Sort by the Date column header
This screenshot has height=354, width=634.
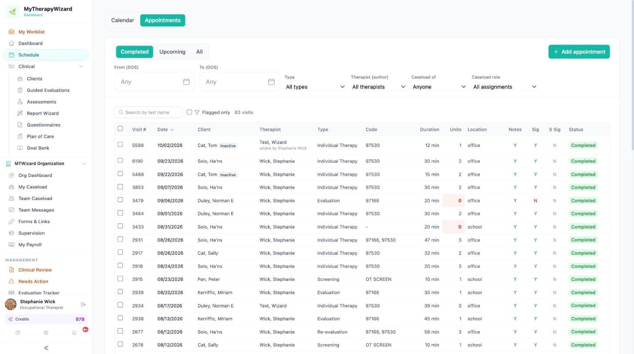[x=165, y=130]
